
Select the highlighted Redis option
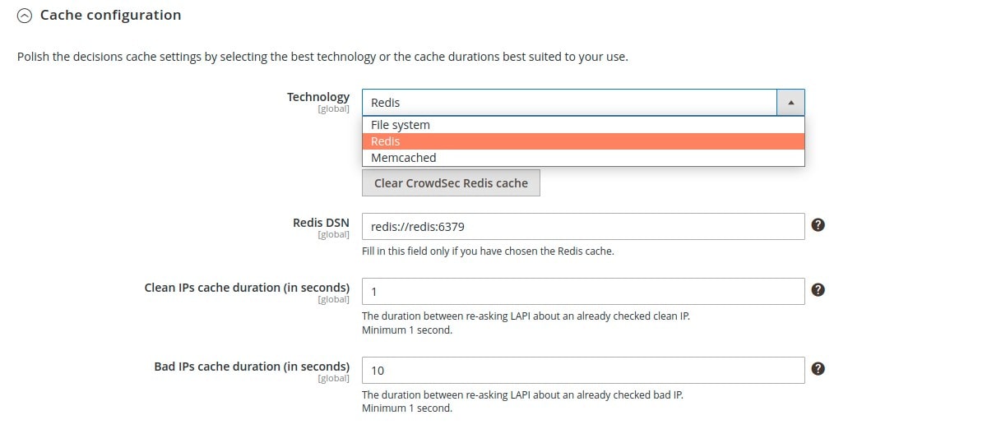coord(583,141)
